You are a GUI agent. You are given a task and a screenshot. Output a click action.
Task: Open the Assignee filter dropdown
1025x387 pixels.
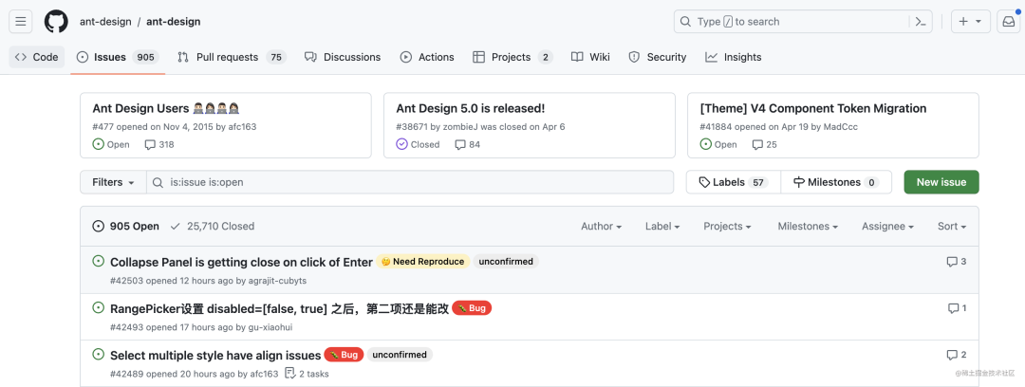[887, 226]
